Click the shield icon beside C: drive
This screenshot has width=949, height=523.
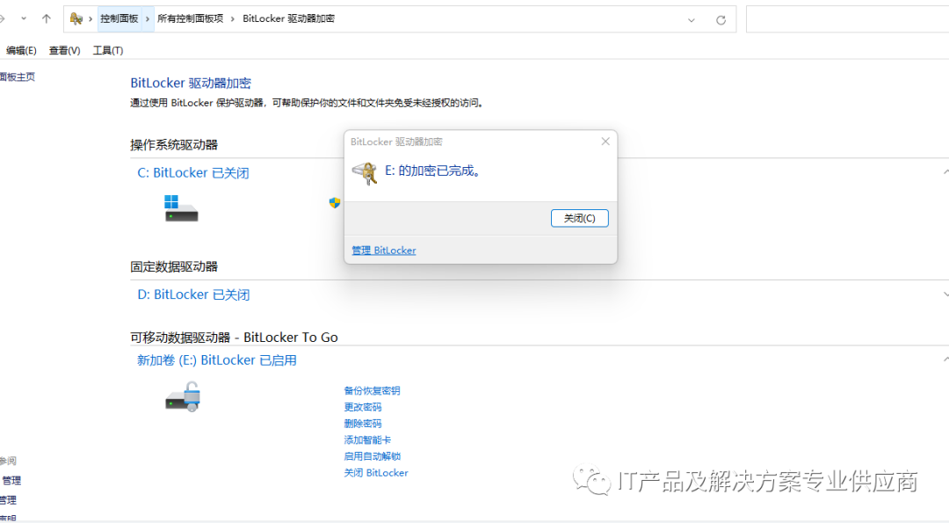335,203
